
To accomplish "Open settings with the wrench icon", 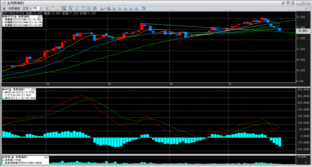I will 306,8.
